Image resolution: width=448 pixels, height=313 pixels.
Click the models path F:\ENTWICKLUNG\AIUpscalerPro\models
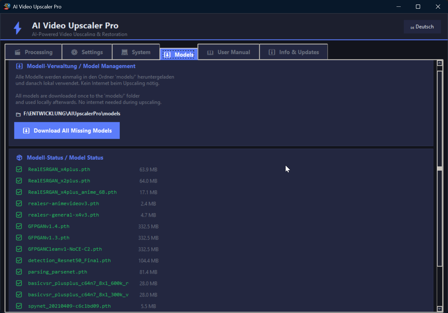click(72, 114)
